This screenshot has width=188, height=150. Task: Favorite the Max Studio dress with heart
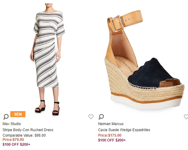coord(91,117)
